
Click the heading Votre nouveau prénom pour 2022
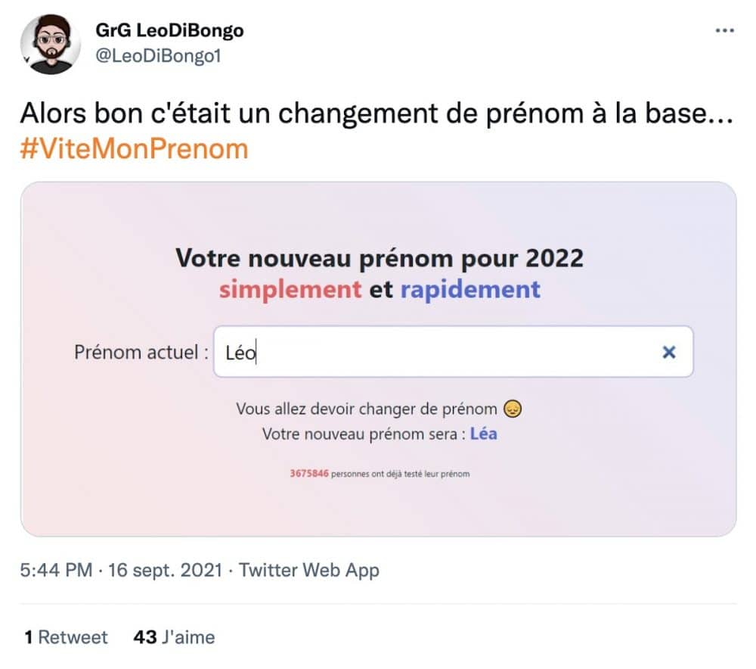coord(380,258)
